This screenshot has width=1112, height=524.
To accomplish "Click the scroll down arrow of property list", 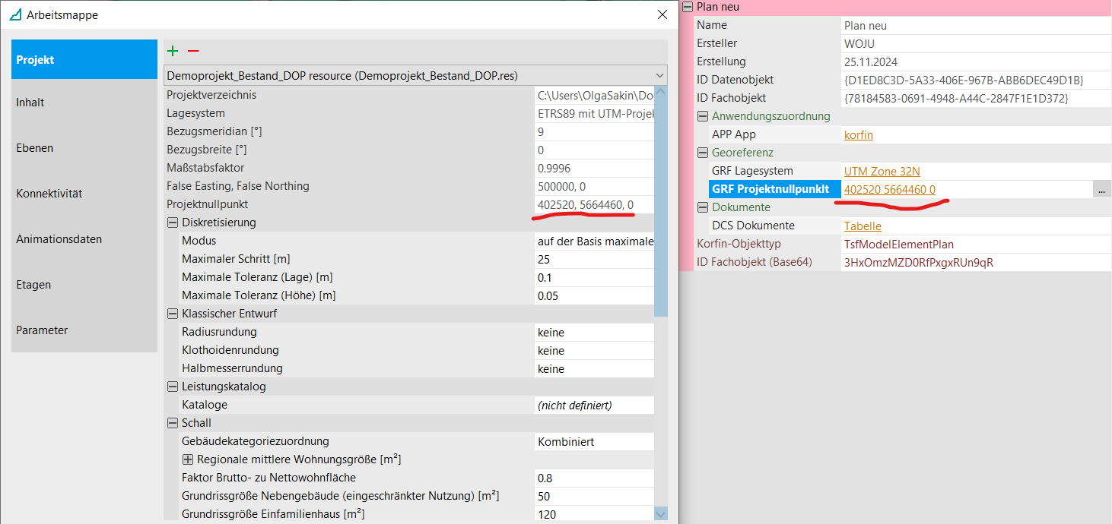I will pyautogui.click(x=660, y=514).
